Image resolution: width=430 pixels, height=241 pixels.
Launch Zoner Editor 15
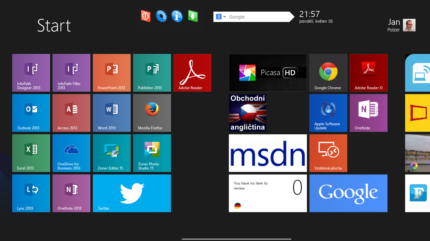point(112,153)
